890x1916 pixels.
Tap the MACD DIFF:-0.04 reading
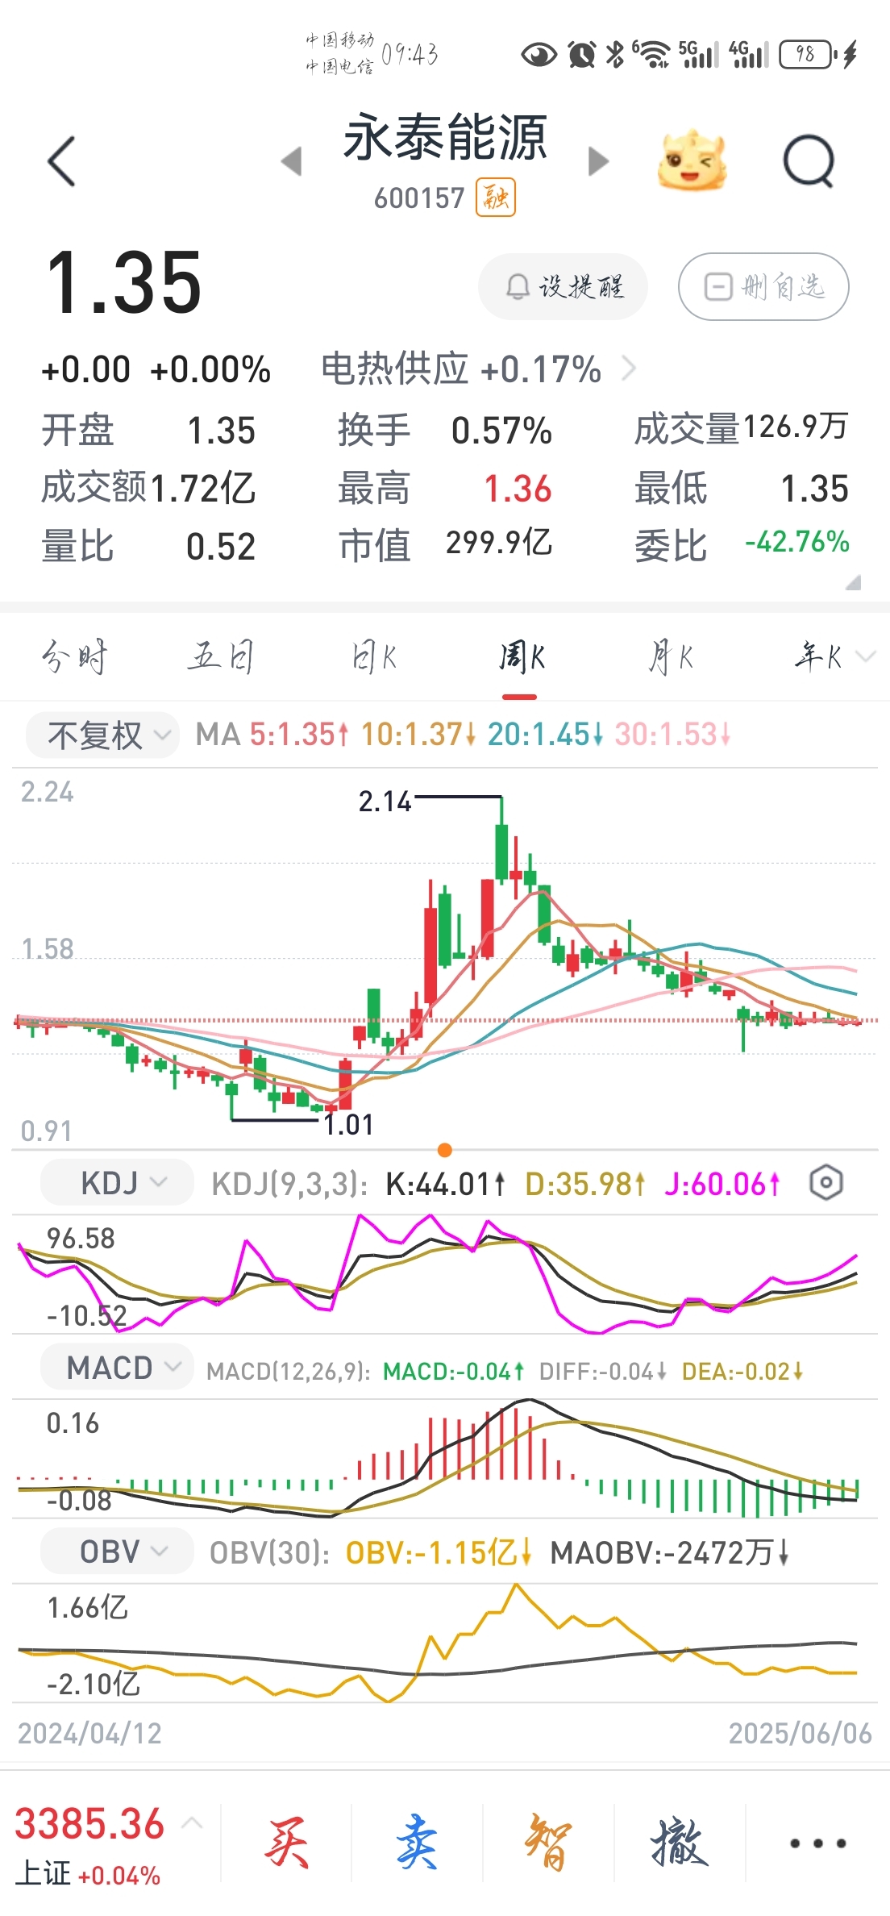pos(602,1371)
